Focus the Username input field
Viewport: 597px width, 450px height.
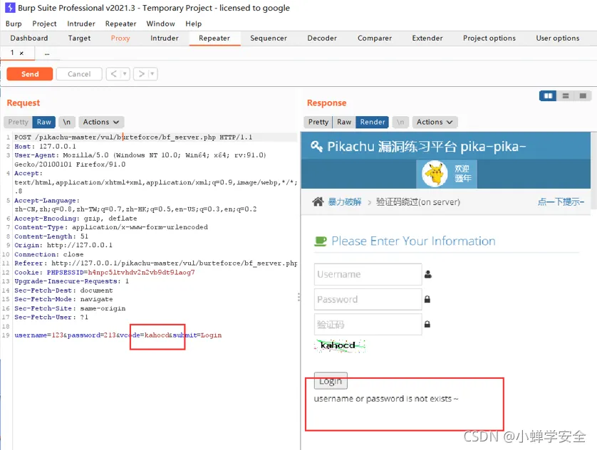pos(368,274)
